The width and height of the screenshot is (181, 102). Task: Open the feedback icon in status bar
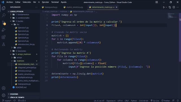coord(173,101)
